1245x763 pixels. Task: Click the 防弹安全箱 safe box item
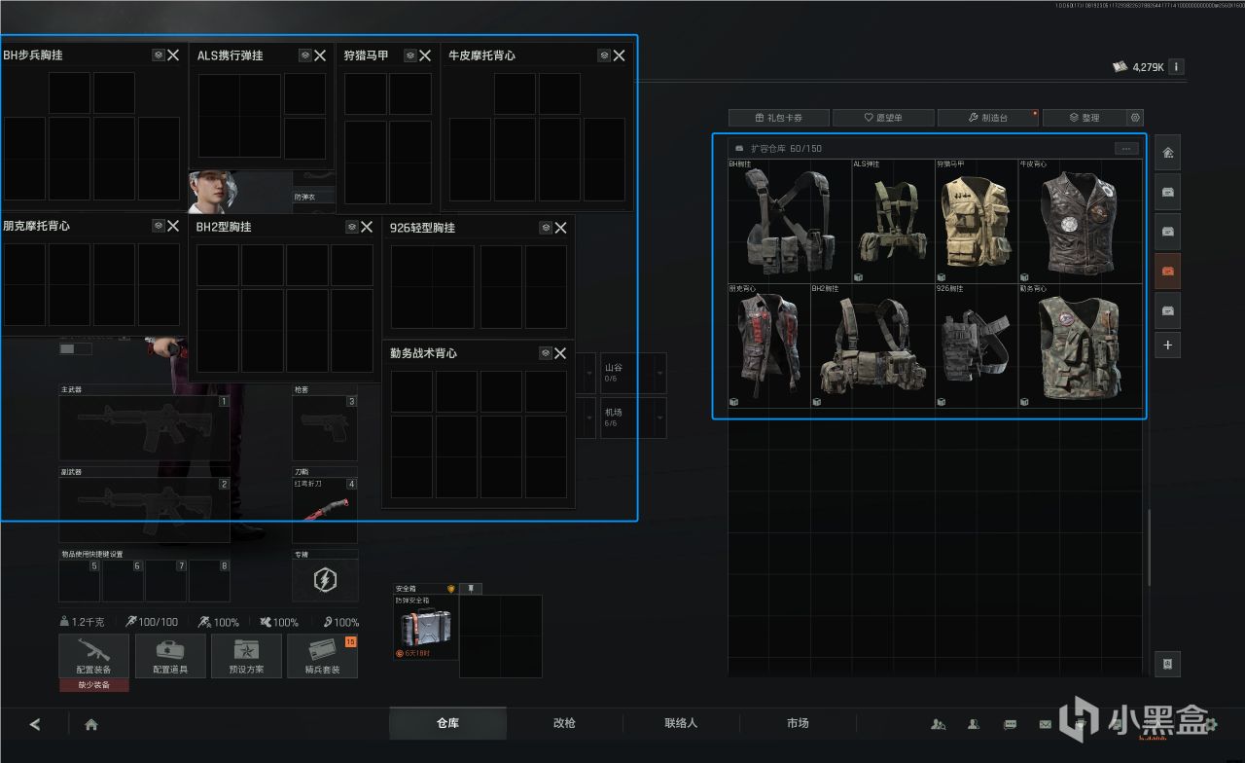[425, 628]
